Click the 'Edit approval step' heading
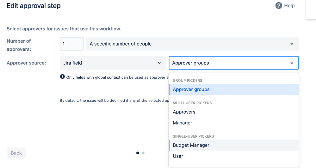 tap(34, 6)
